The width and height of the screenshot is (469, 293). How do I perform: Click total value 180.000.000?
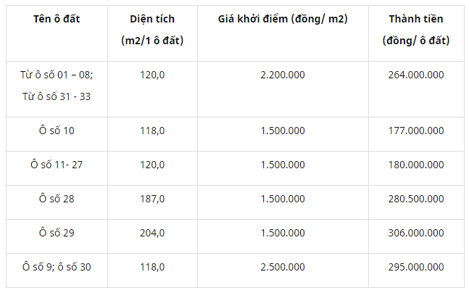[x=416, y=165]
